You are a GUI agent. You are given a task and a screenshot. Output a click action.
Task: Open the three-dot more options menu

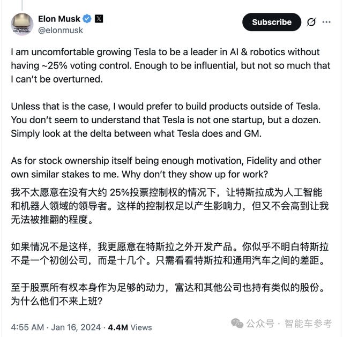click(327, 22)
